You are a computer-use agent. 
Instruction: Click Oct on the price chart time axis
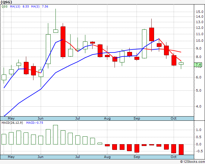click(x=173, y=118)
